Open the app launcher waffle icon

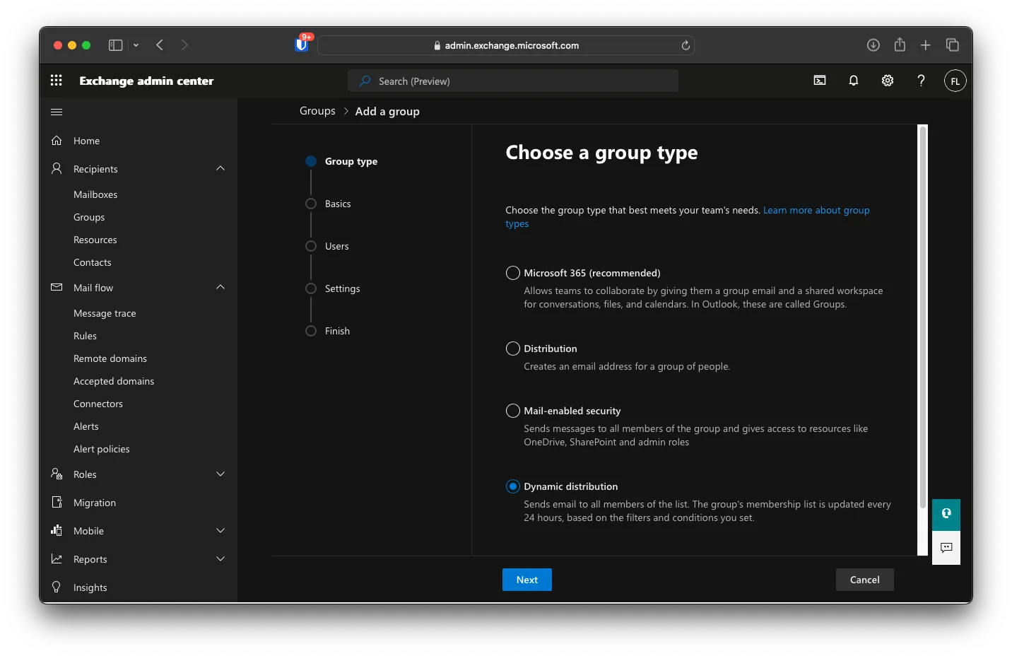point(57,81)
